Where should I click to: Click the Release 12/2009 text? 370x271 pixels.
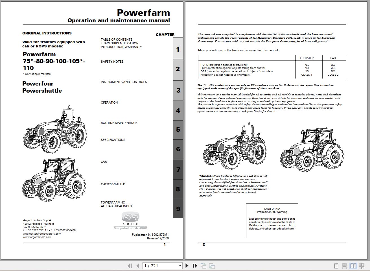(158, 238)
